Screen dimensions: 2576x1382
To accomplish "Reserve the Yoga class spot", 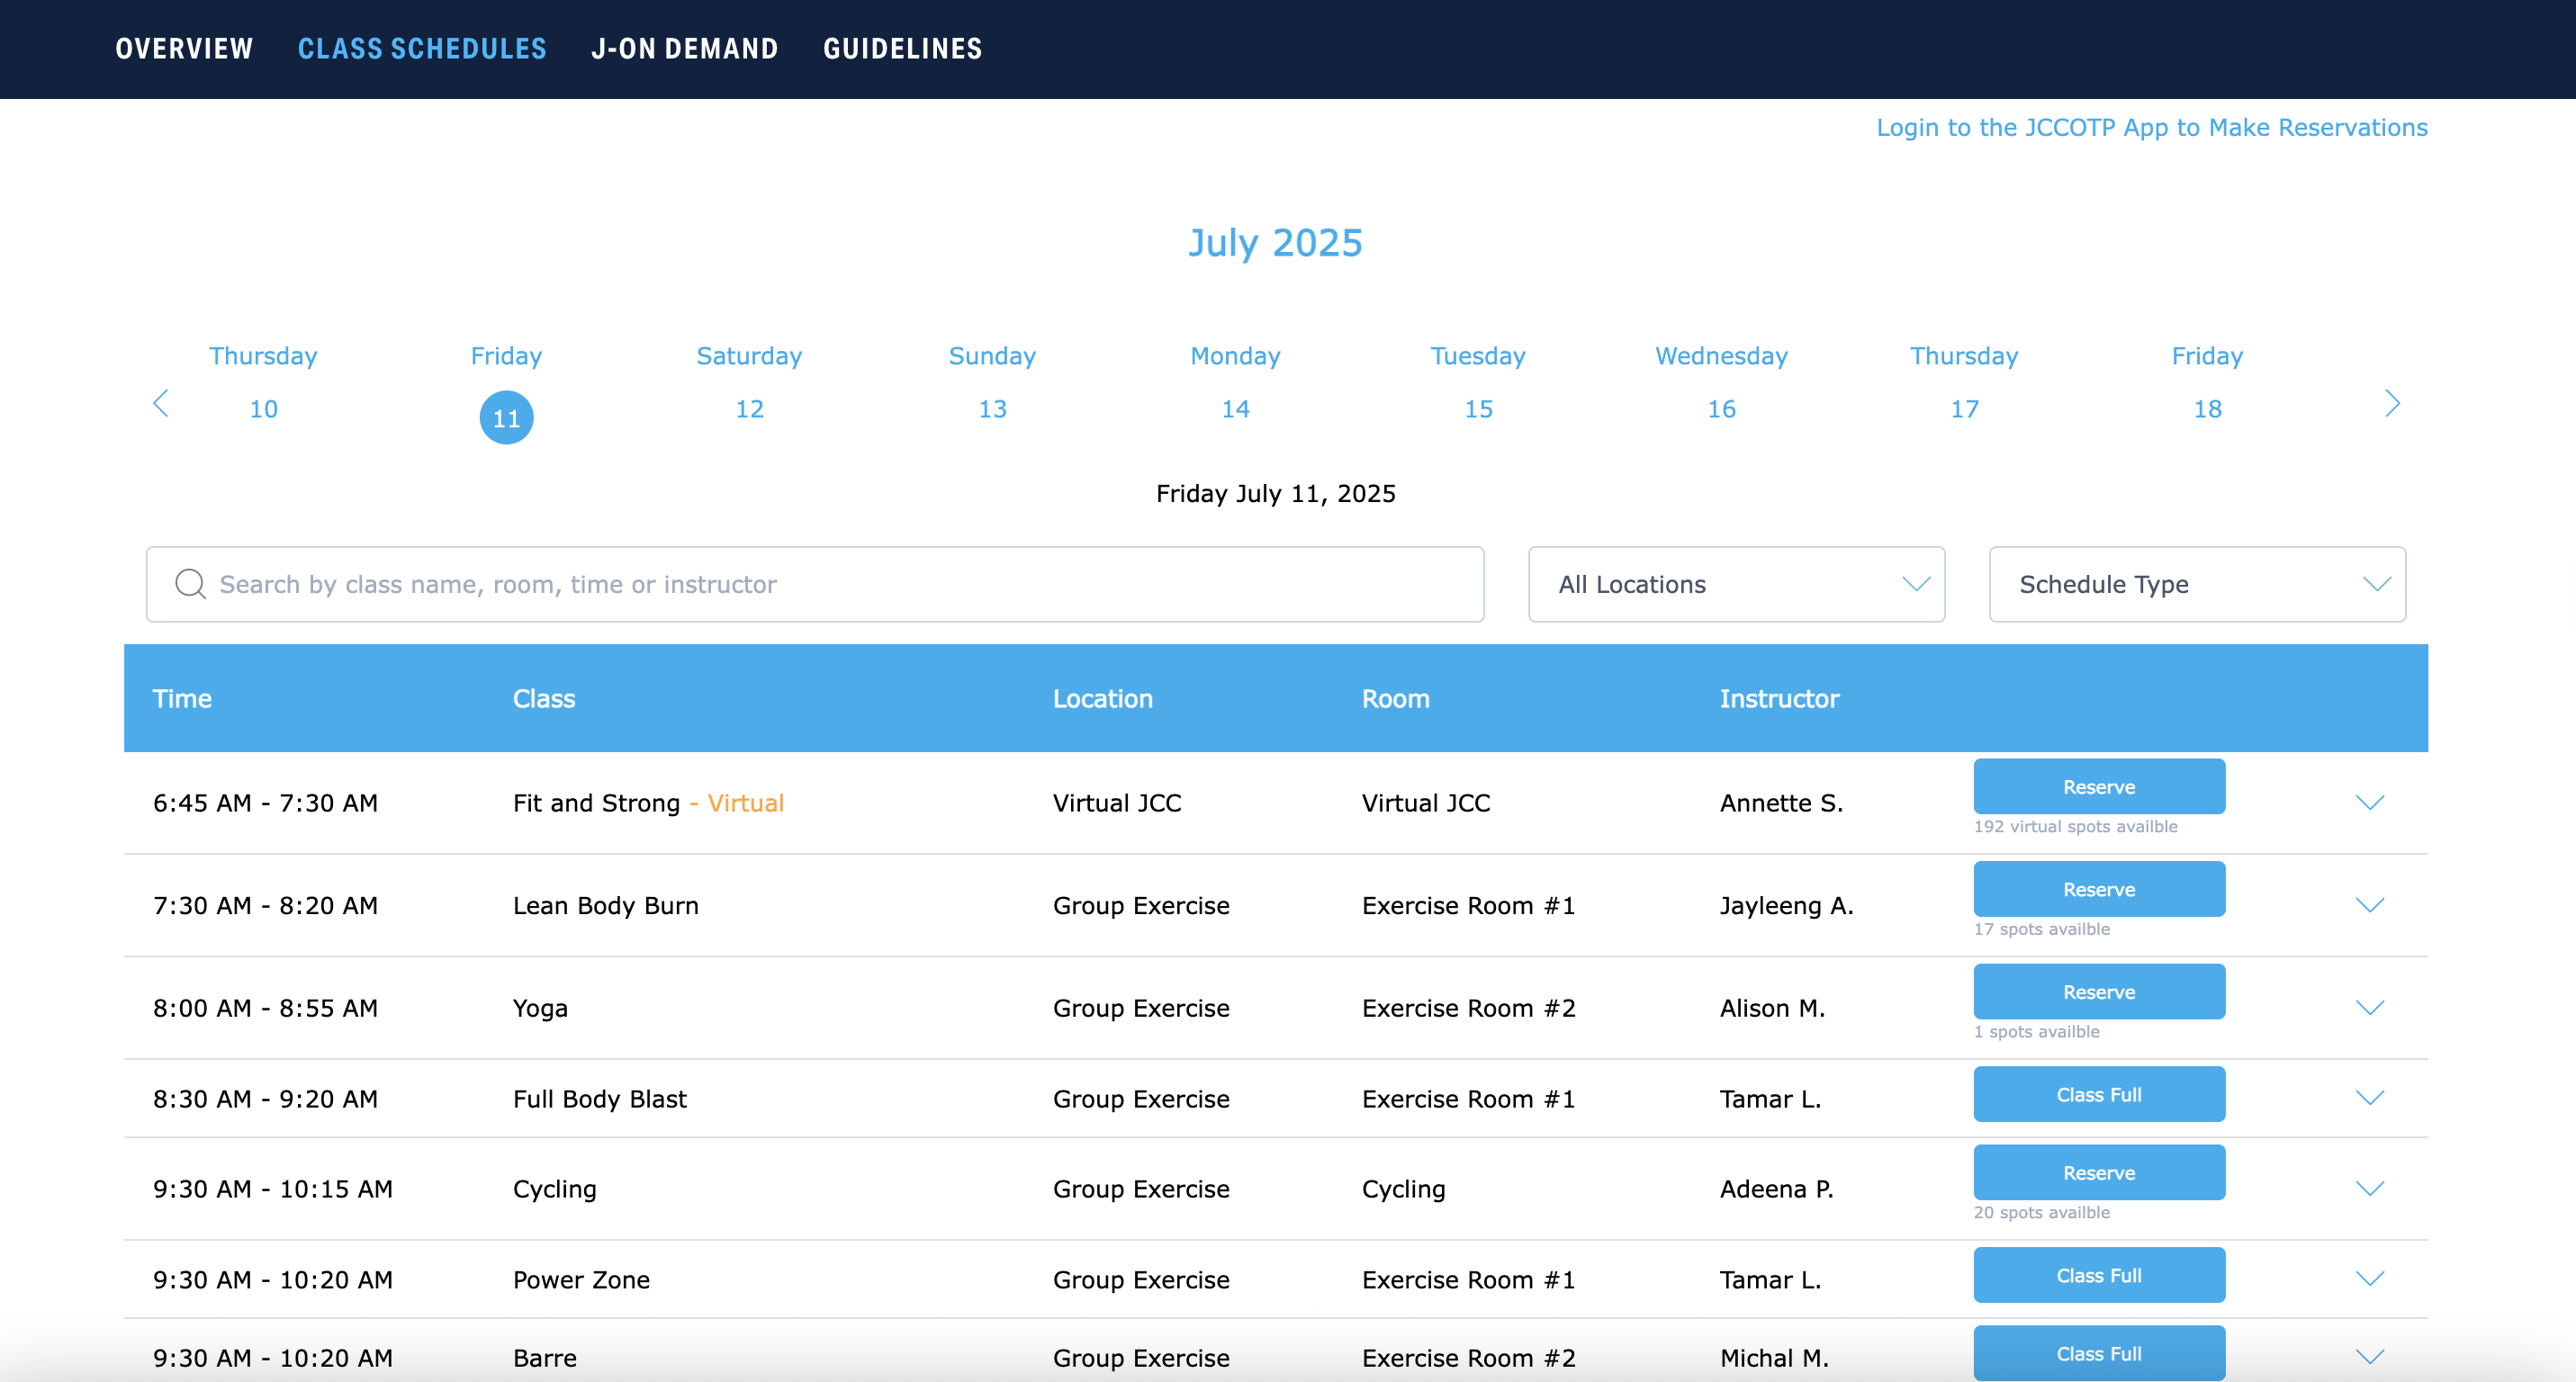I will pos(2098,992).
